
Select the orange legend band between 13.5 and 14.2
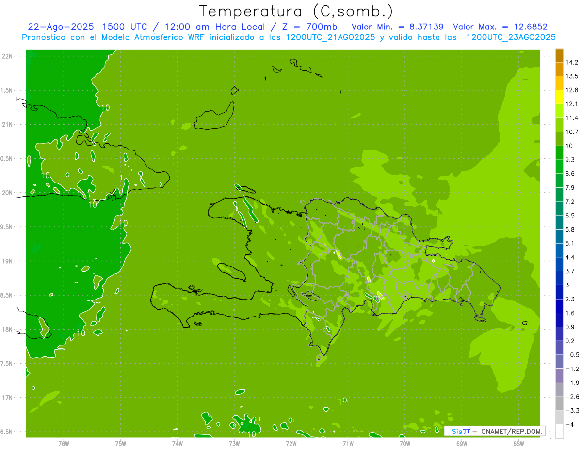(559, 69)
